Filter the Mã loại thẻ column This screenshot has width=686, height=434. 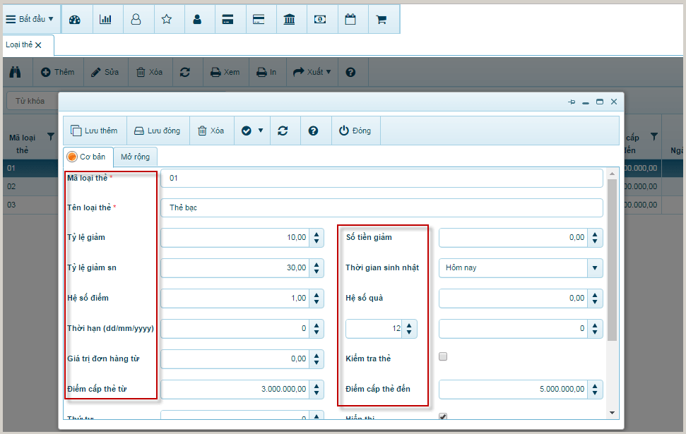[x=51, y=137]
